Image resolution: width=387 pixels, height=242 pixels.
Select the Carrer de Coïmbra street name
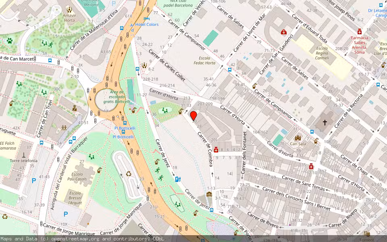click(205, 149)
